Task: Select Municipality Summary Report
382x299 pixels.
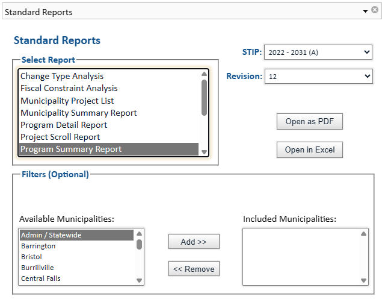Action: pyautogui.click(x=109, y=113)
